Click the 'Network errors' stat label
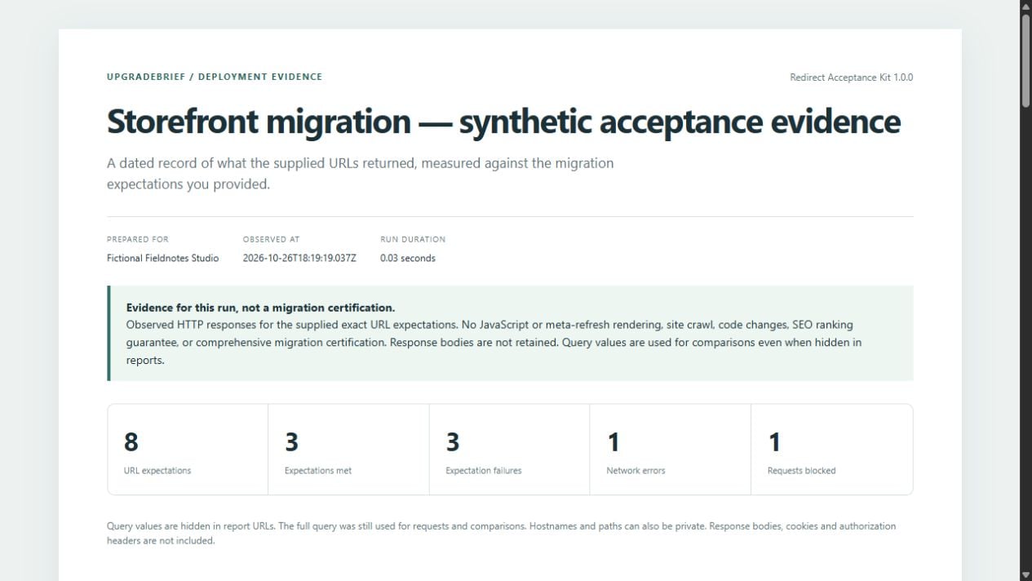 636,471
